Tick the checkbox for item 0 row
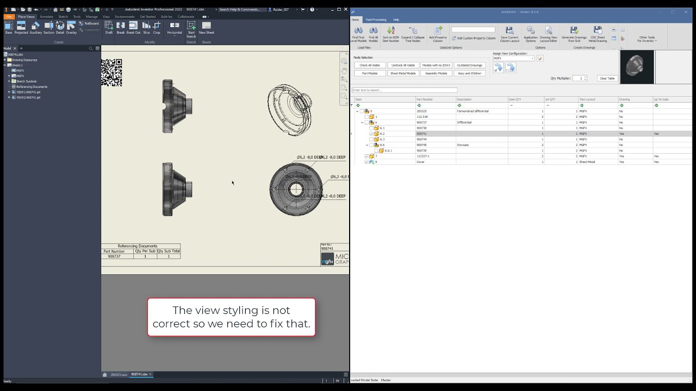Viewport: 696px width, 391px height. (362, 111)
